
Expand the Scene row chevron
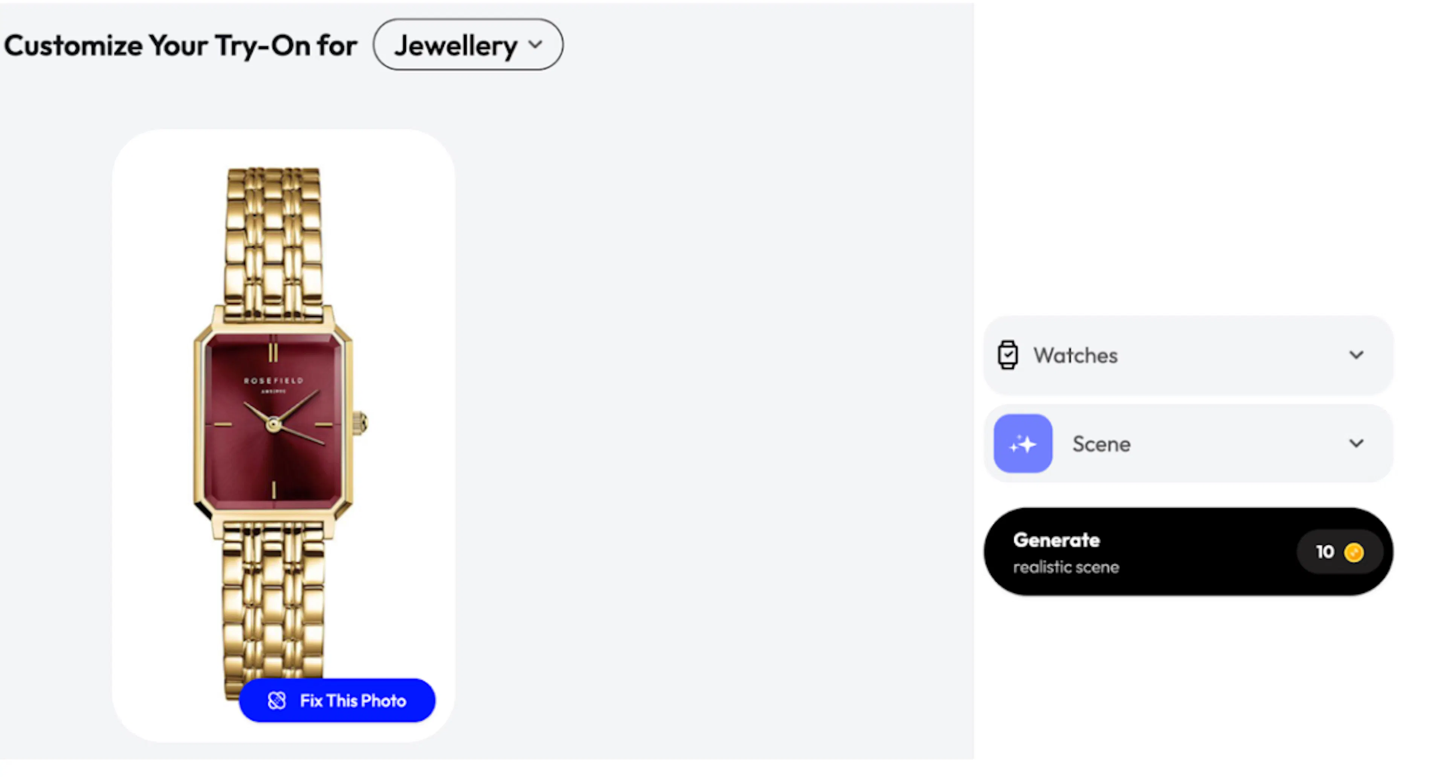[1356, 444]
